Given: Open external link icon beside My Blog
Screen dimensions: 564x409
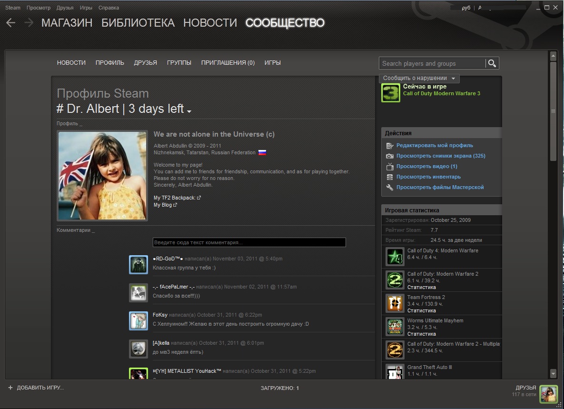Looking at the screenshot, I should point(175,205).
